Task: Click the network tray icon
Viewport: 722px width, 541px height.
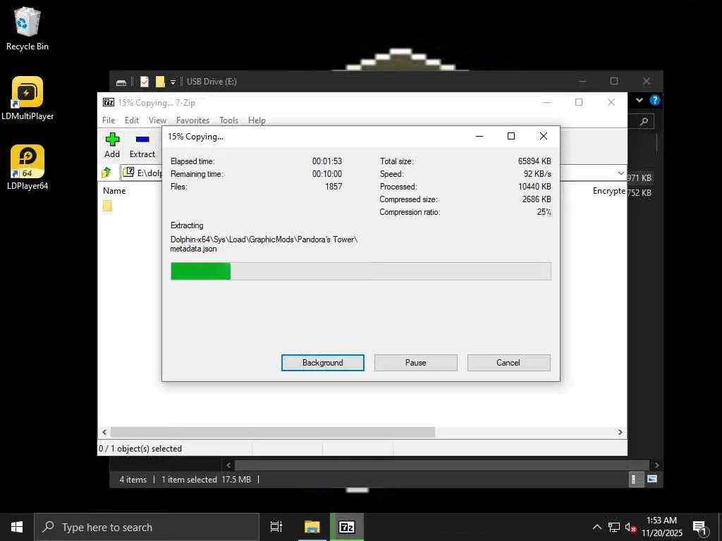Action: tap(614, 527)
